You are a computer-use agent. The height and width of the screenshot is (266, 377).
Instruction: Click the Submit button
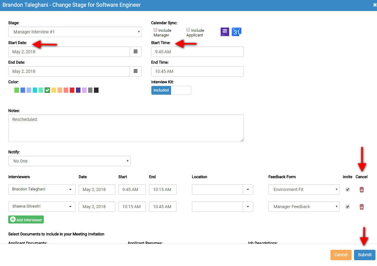click(365, 255)
